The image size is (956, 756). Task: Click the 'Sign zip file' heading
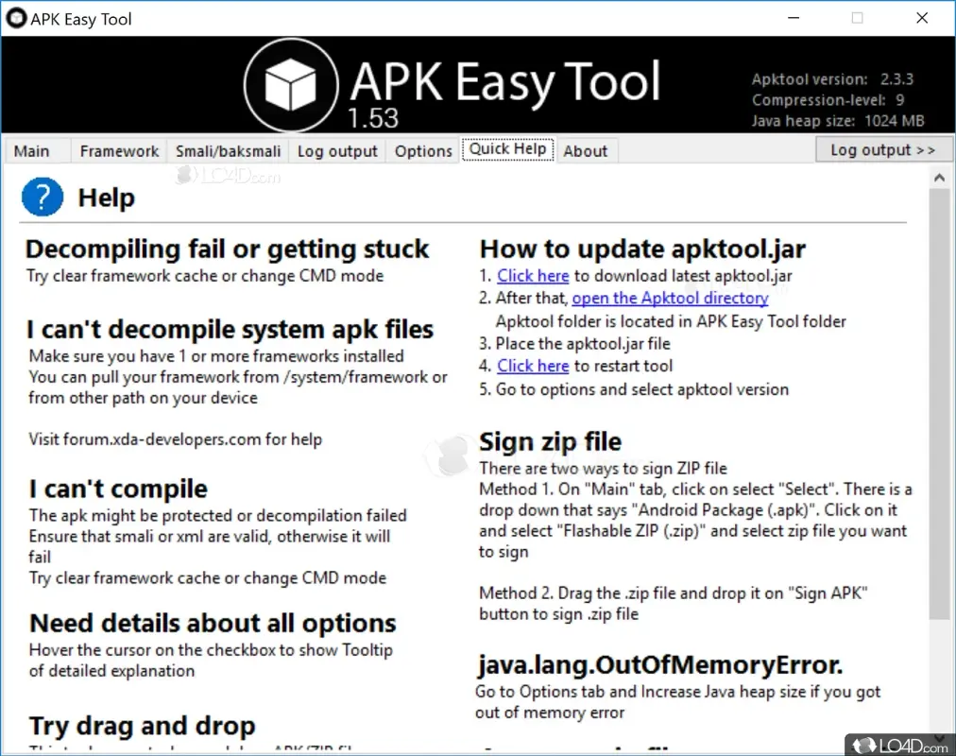(550, 442)
